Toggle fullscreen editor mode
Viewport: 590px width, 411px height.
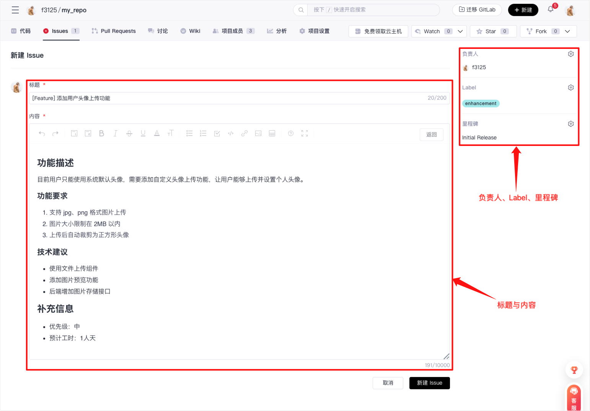coord(305,133)
